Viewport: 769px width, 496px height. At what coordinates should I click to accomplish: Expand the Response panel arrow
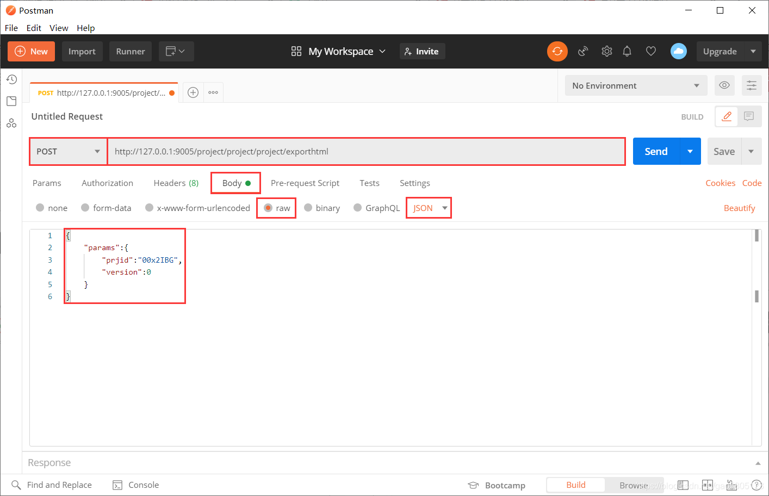[x=758, y=463]
